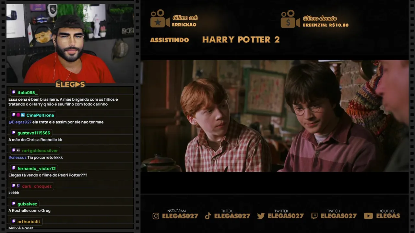Click the ELEGAS YouTube handle
415x233 pixels.
tap(388, 216)
